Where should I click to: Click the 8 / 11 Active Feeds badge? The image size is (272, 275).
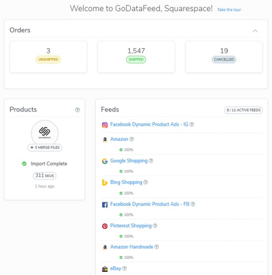pyautogui.click(x=243, y=110)
